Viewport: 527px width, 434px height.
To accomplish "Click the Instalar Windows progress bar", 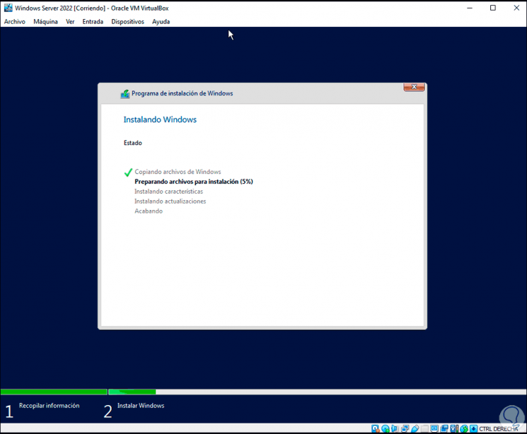I will [318, 392].
